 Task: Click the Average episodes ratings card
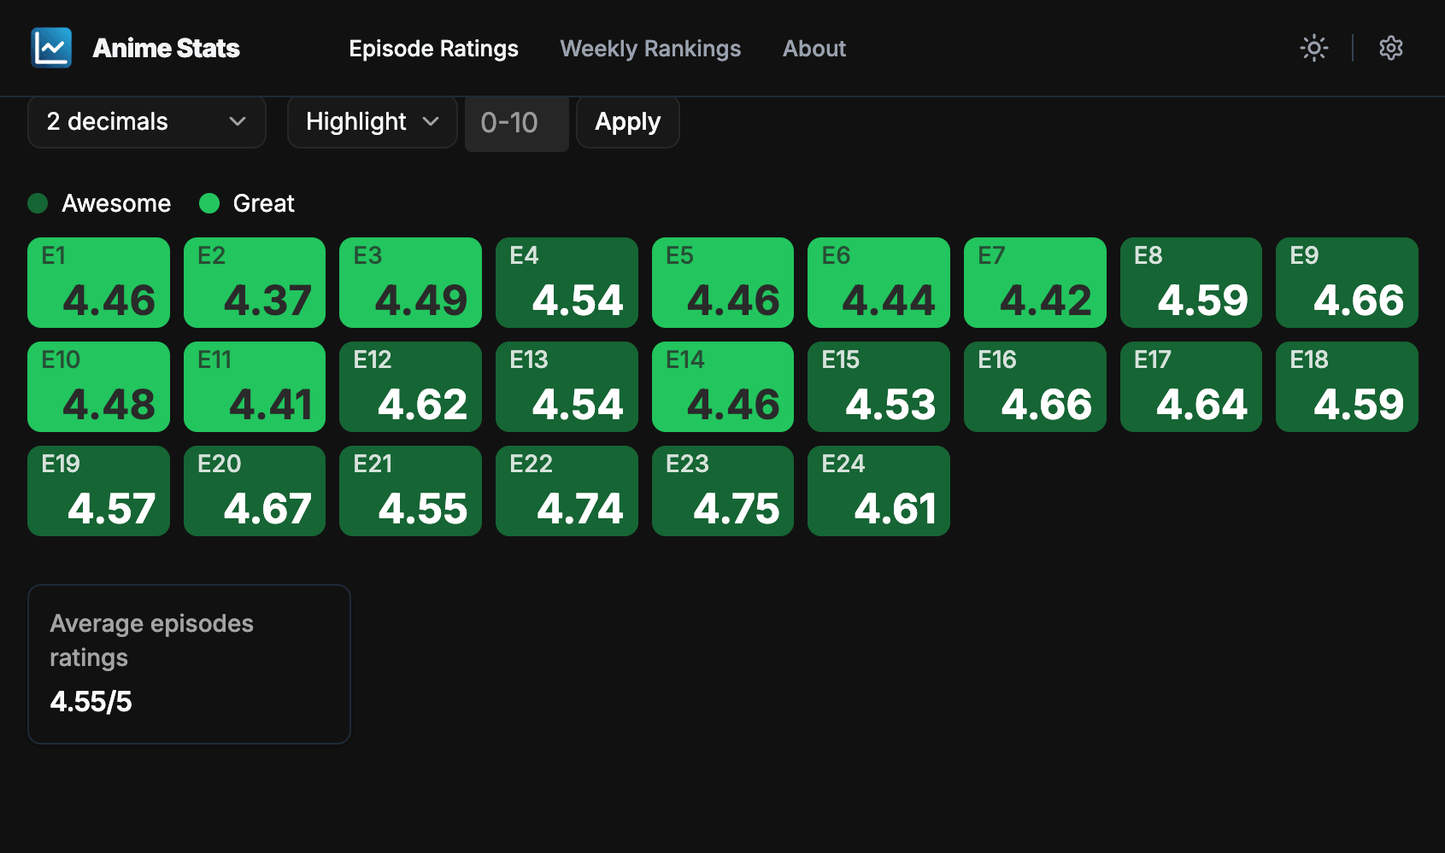(x=189, y=663)
